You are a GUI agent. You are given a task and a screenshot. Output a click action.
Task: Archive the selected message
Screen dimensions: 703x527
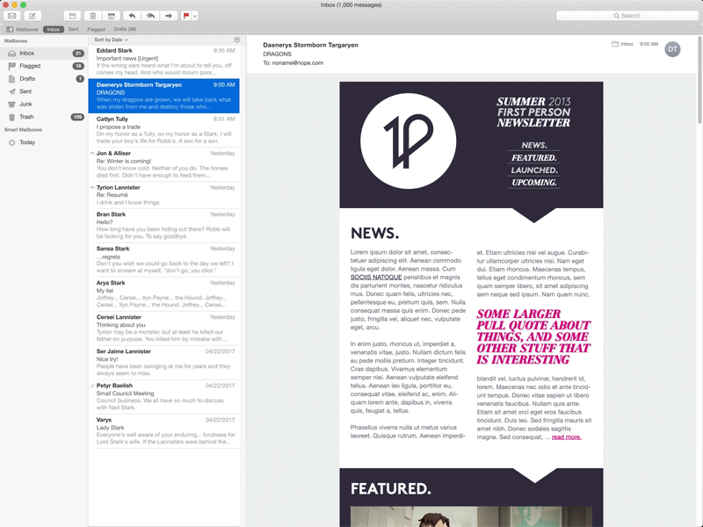click(x=72, y=16)
